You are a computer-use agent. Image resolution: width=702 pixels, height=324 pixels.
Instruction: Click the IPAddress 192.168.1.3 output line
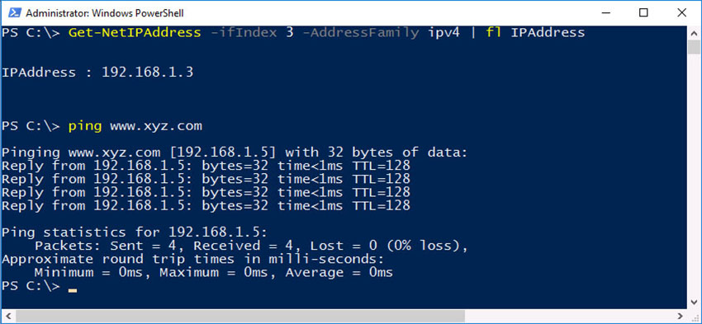pyautogui.click(x=97, y=73)
